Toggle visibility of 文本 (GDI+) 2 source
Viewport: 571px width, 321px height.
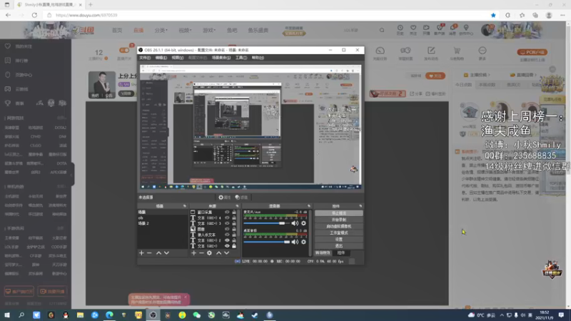(227, 240)
